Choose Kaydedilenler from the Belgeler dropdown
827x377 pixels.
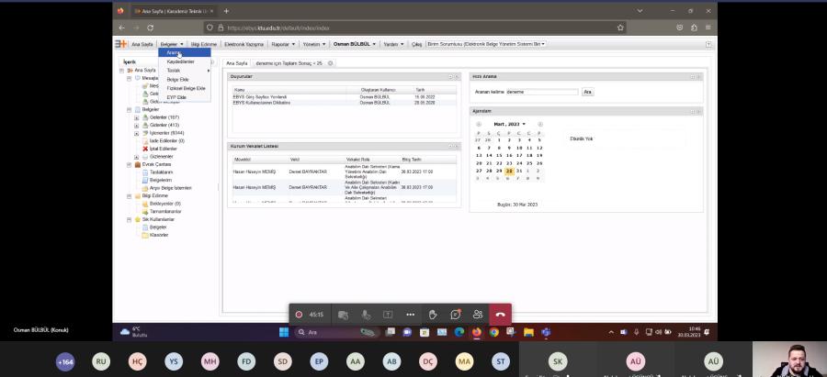click(x=180, y=61)
